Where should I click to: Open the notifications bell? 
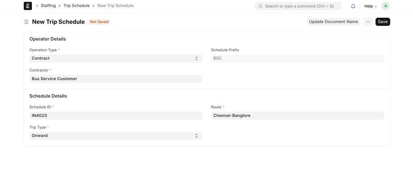pos(353,6)
